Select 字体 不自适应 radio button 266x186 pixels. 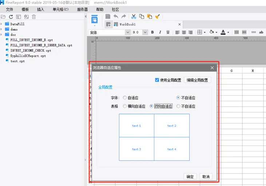click(178, 98)
